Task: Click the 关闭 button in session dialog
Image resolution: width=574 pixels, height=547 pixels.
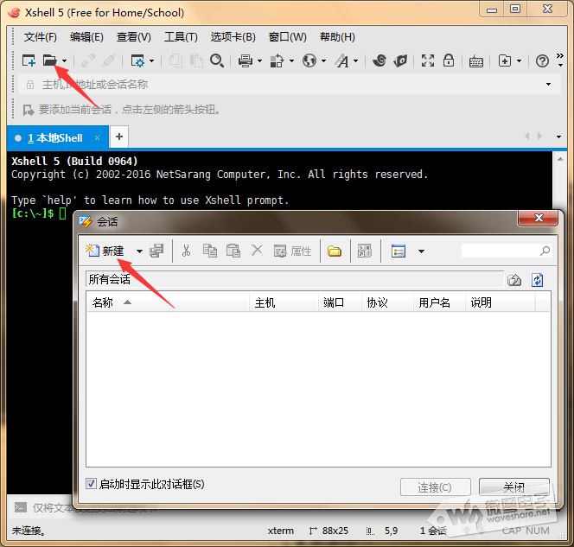Action: [513, 487]
